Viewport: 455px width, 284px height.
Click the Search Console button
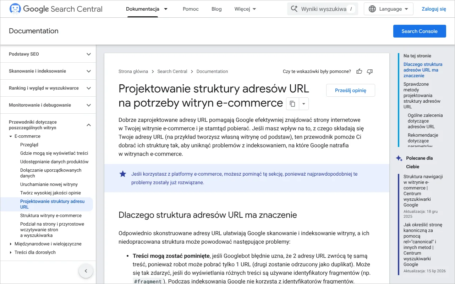420,31
